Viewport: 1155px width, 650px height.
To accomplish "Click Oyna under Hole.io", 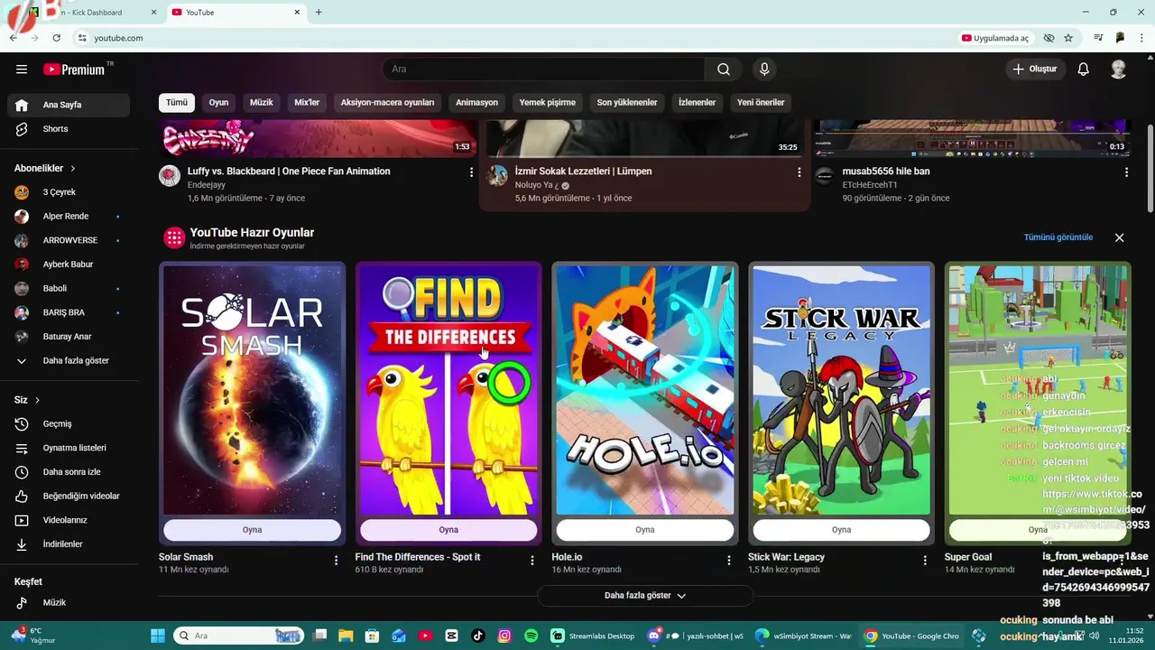I will [644, 530].
